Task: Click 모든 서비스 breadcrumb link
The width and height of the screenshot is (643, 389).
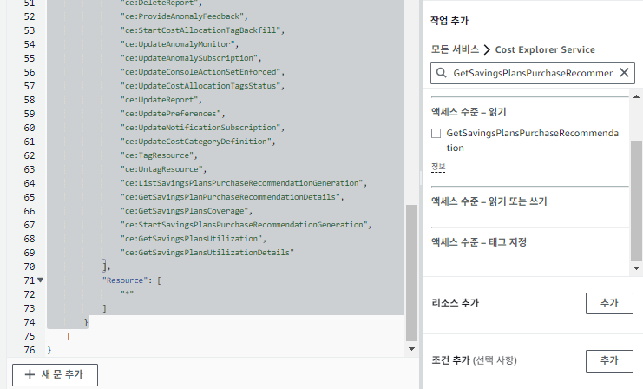Action: (x=455, y=49)
